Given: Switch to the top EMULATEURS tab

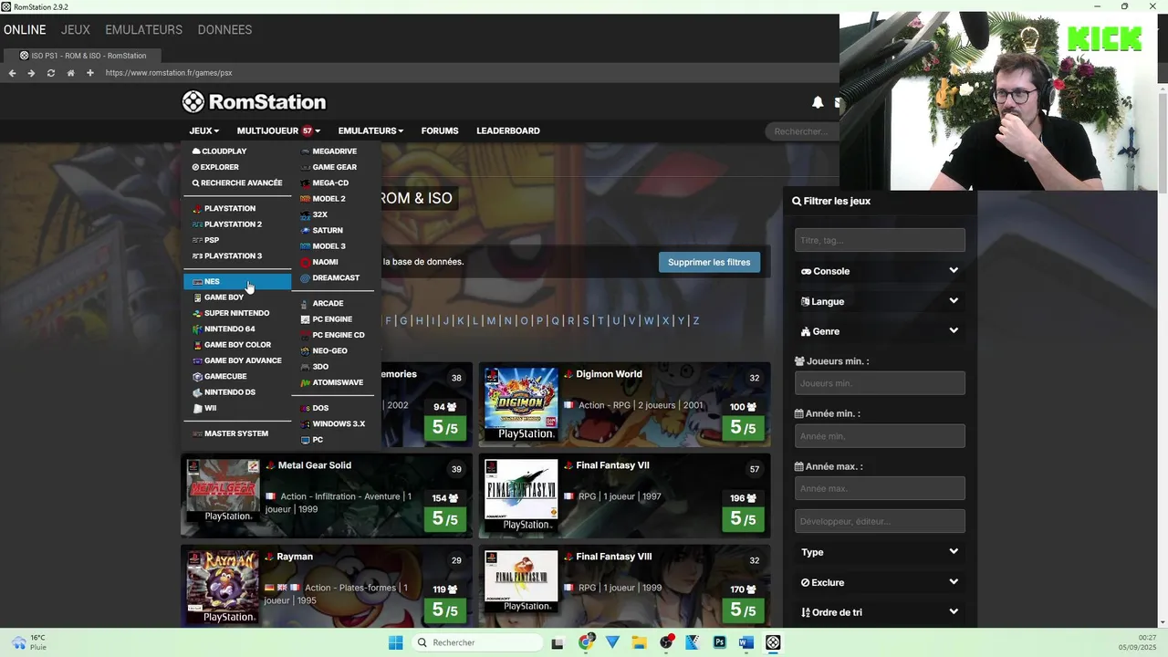Looking at the screenshot, I should [144, 30].
